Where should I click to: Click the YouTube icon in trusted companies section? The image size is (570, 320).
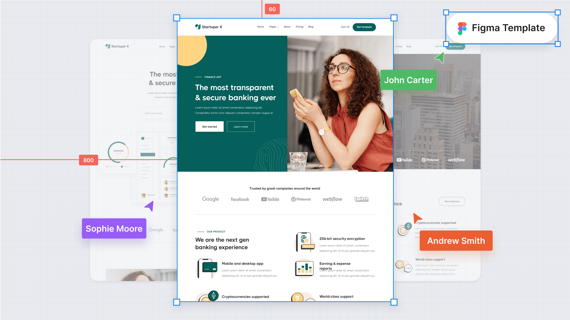click(x=270, y=199)
